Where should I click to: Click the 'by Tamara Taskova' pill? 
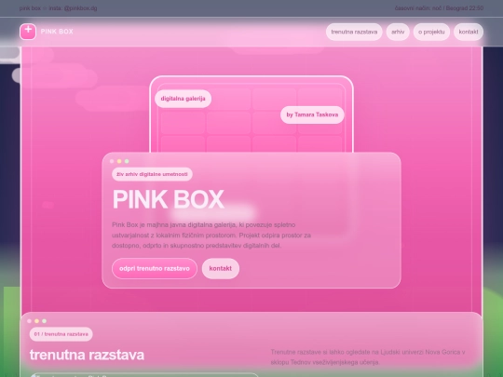(312, 114)
